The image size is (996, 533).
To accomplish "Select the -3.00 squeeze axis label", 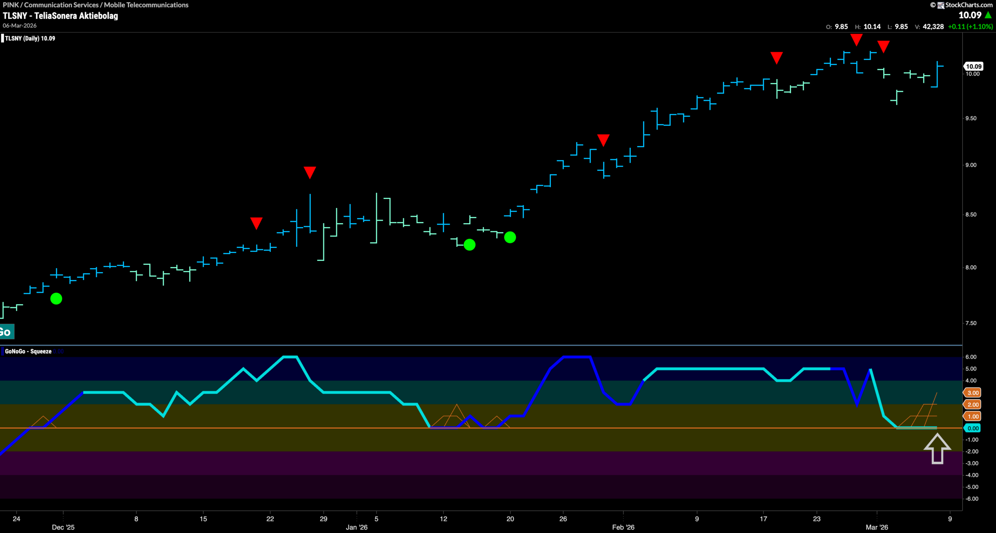I will tap(972, 463).
